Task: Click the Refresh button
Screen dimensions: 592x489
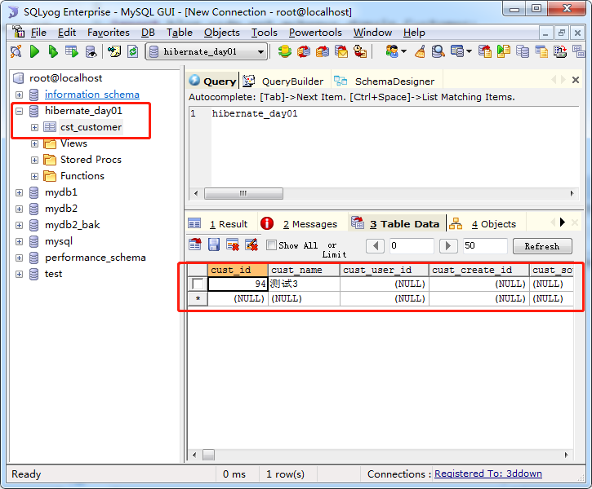Action: click(542, 246)
